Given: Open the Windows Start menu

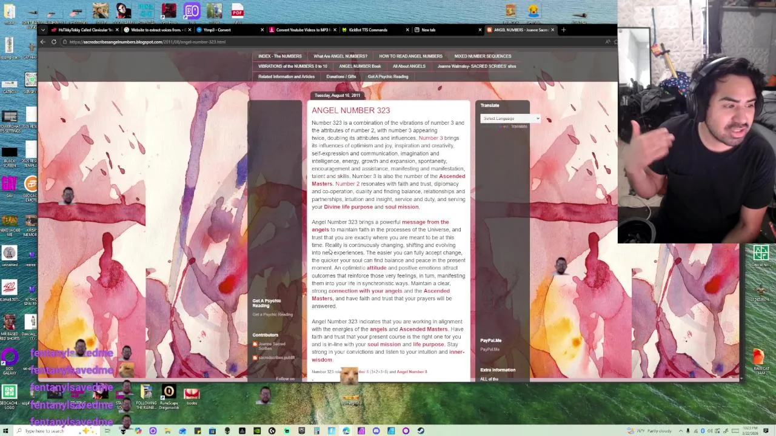Looking at the screenshot, I should point(7,431).
